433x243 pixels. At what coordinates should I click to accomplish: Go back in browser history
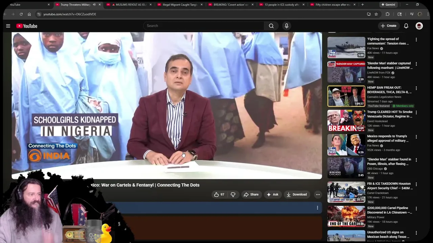(5, 14)
